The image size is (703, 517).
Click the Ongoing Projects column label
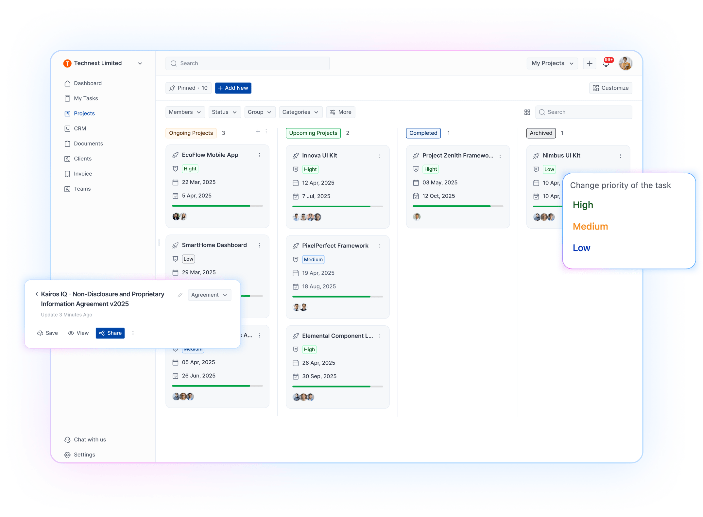point(191,133)
